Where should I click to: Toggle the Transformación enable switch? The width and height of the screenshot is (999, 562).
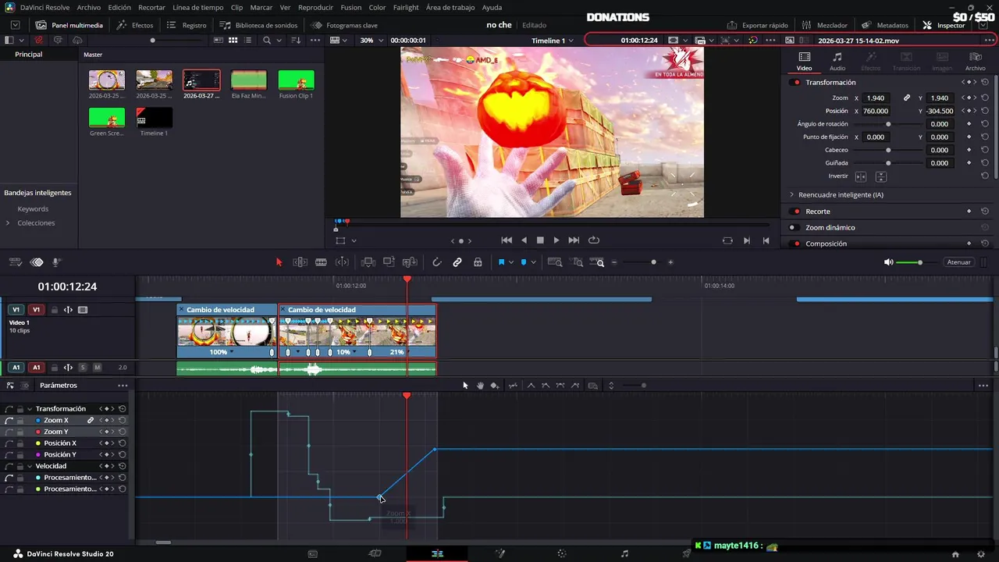pyautogui.click(x=795, y=83)
